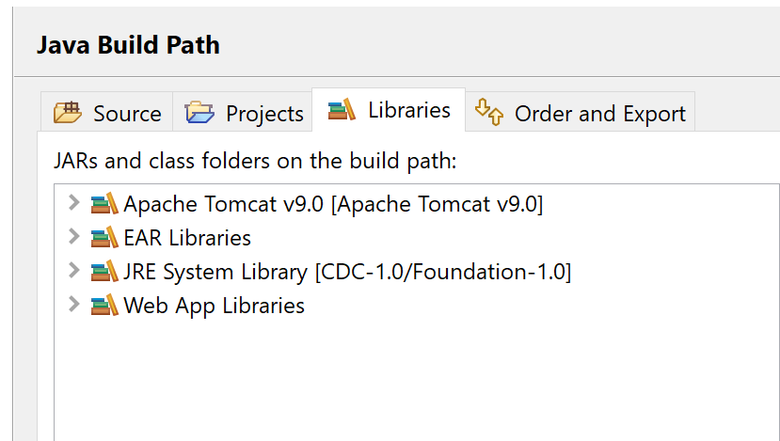Expand the Apache Tomcat v9.0 node
The width and height of the screenshot is (780, 441).
click(74, 202)
